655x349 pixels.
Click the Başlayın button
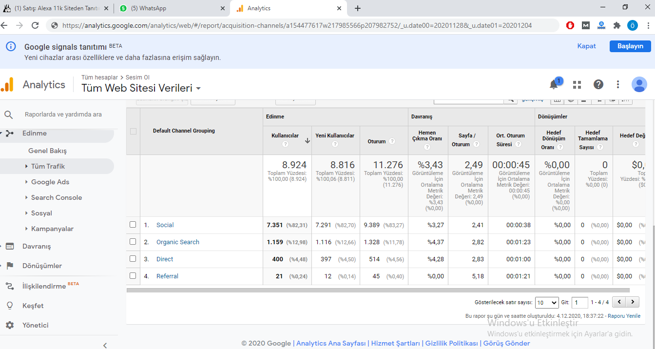click(x=630, y=46)
